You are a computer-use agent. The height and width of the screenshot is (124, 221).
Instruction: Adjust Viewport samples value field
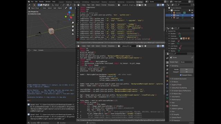tap(186, 72)
